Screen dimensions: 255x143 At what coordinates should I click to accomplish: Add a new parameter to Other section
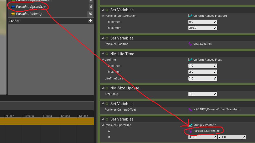pyautogui.click(x=90, y=21)
